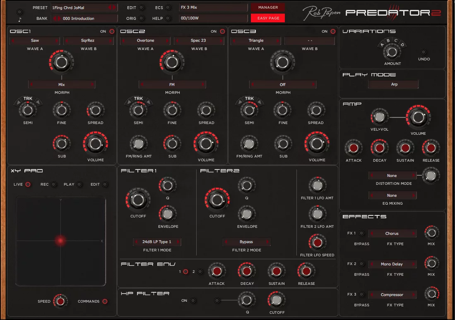Open OSC1 Wave A Saw selector
Screen dimensions: 455x320
click(35, 41)
